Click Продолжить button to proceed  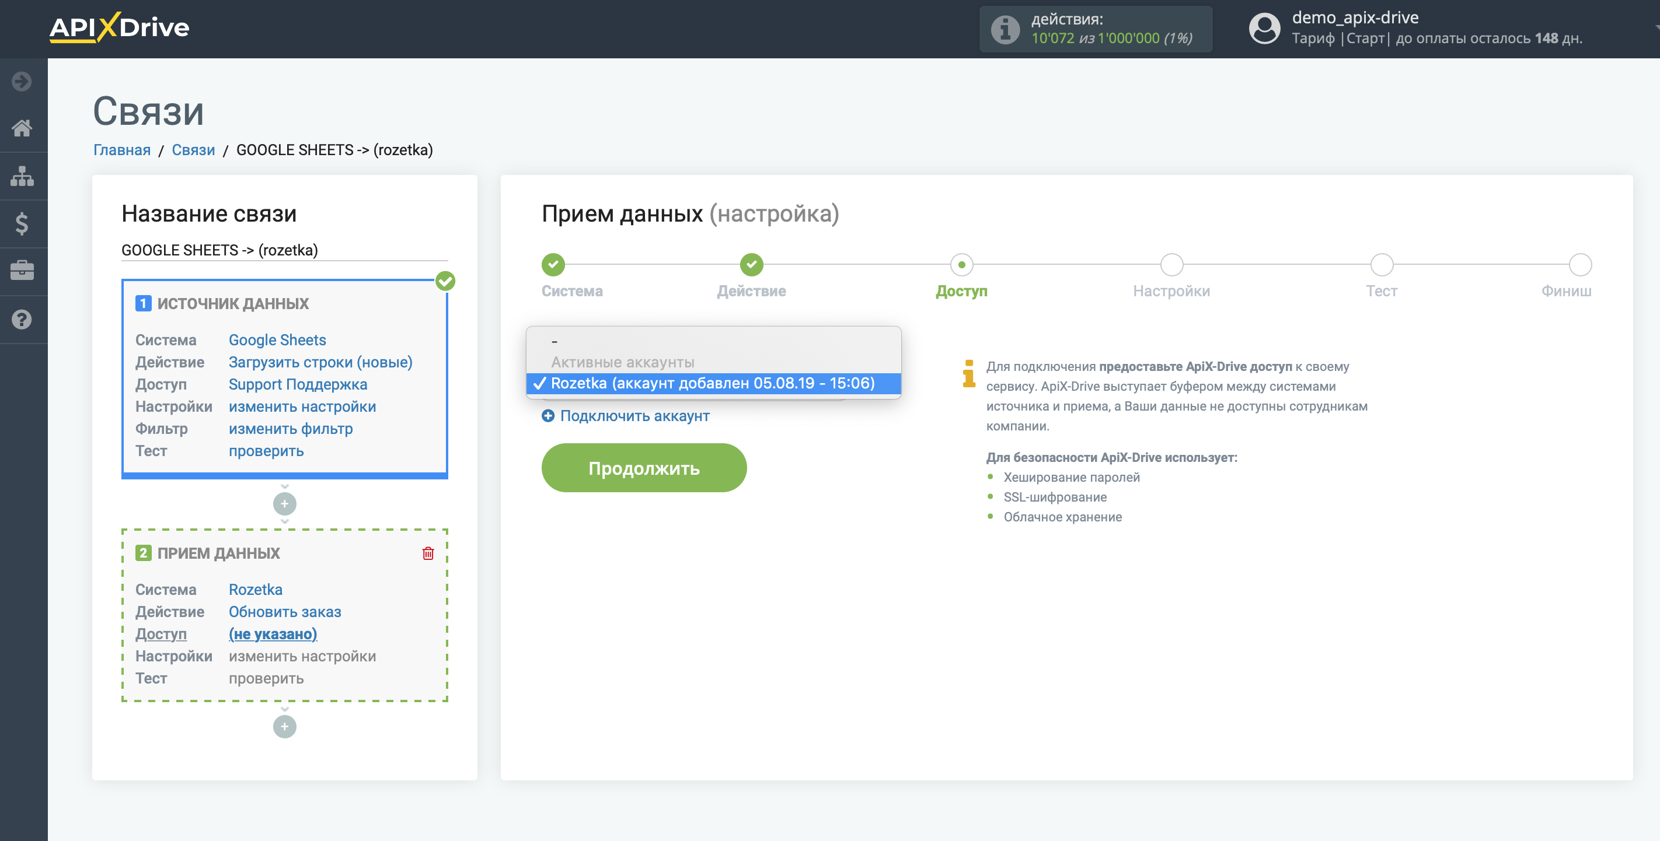pos(645,468)
